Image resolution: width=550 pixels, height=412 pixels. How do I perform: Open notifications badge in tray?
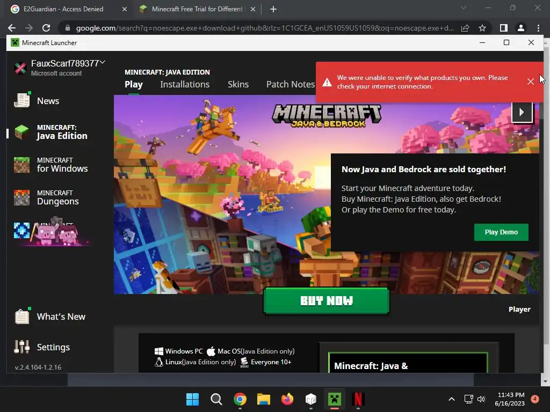click(535, 399)
